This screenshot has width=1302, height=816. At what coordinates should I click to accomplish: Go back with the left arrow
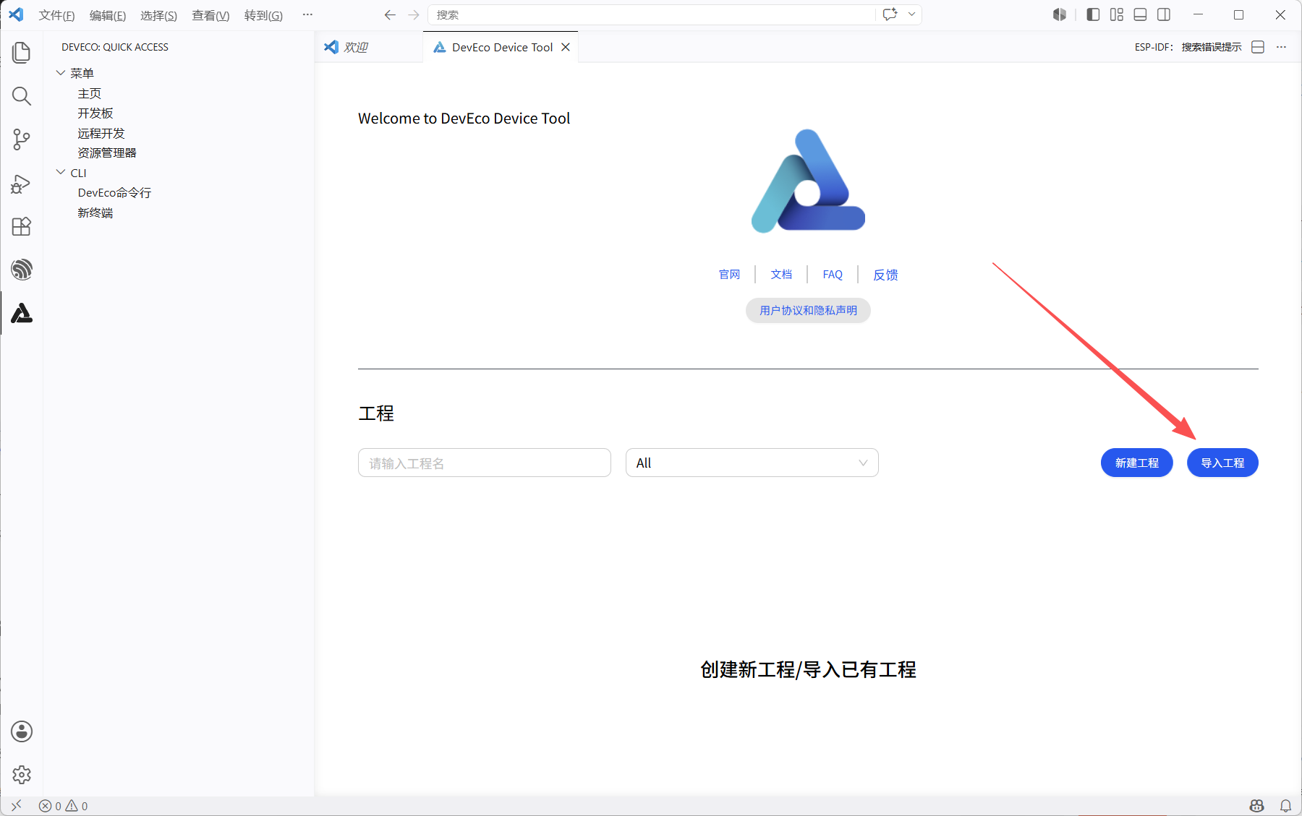390,14
